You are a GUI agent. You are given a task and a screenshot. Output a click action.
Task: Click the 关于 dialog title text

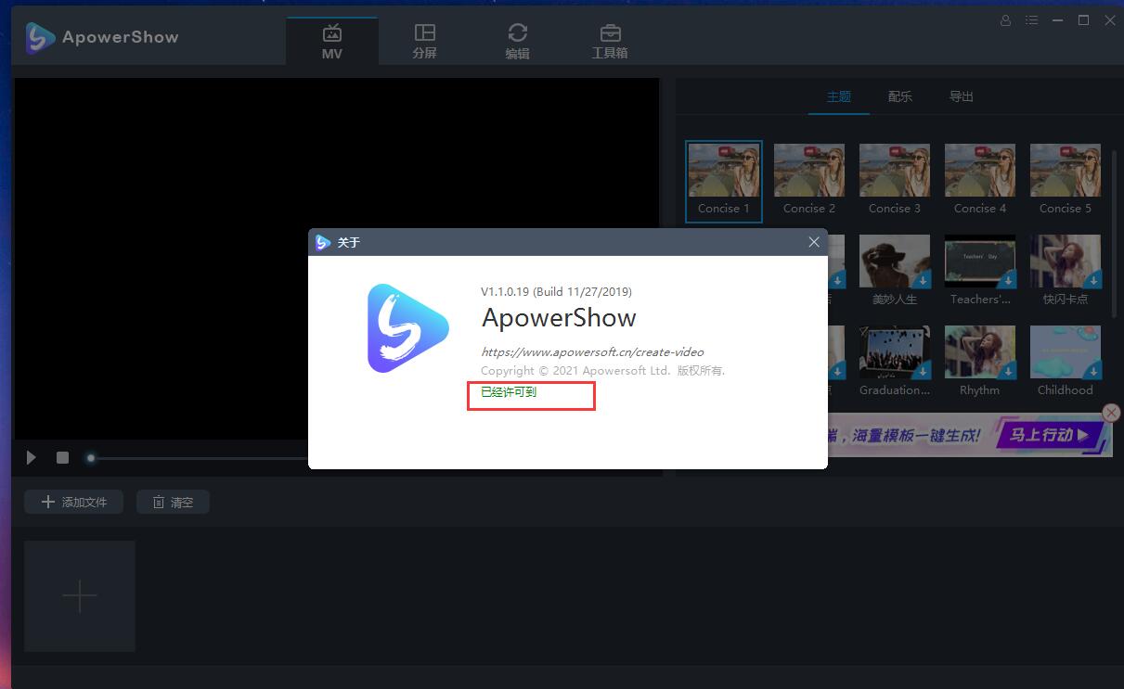(x=348, y=242)
